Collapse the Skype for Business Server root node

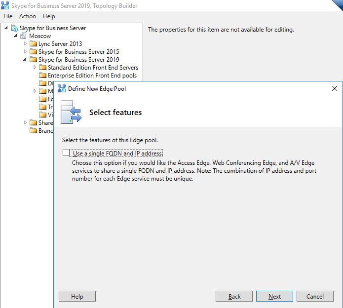pyautogui.click(x=6, y=28)
